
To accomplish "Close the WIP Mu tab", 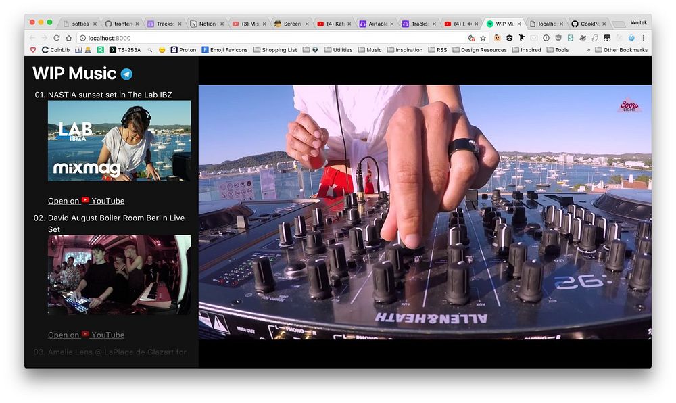I will [x=519, y=24].
